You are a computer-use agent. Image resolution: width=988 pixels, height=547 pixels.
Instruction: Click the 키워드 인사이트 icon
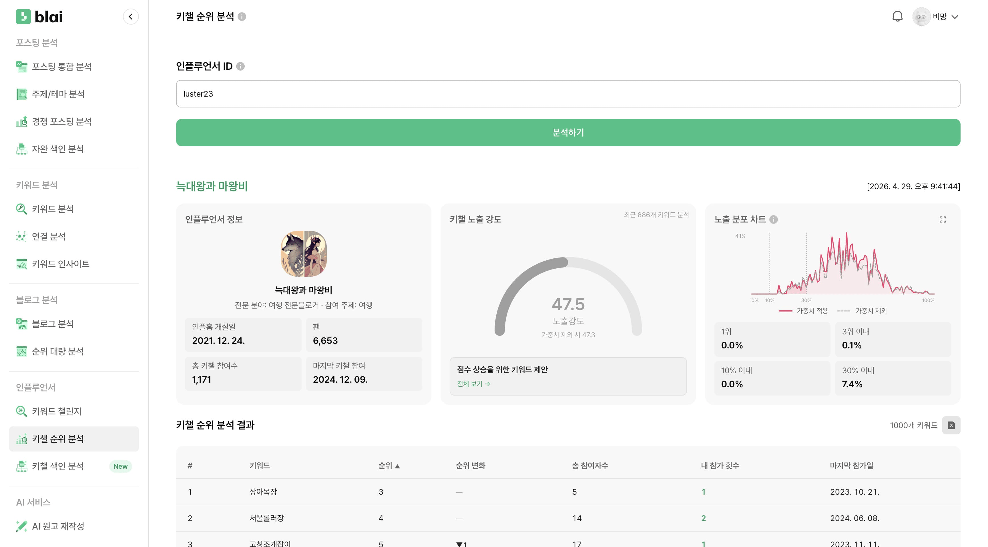point(21,264)
